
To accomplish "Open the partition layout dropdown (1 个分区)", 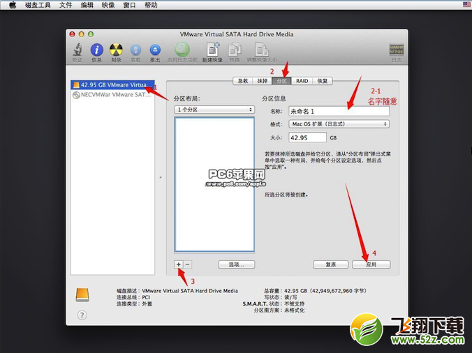I will pyautogui.click(x=214, y=110).
